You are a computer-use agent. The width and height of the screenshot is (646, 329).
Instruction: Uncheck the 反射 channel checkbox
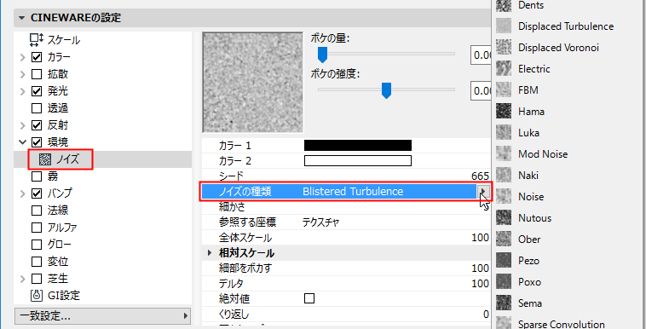pos(37,125)
